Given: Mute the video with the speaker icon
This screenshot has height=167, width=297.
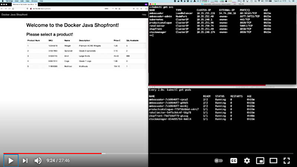Looking at the screenshot, I should click(x=38, y=161).
